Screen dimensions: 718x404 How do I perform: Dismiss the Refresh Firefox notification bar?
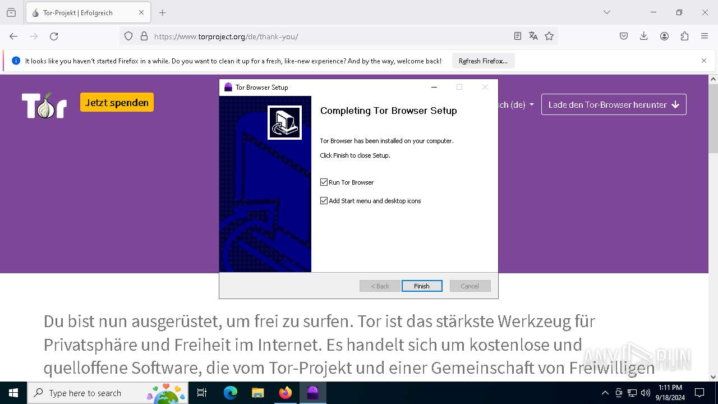point(704,61)
